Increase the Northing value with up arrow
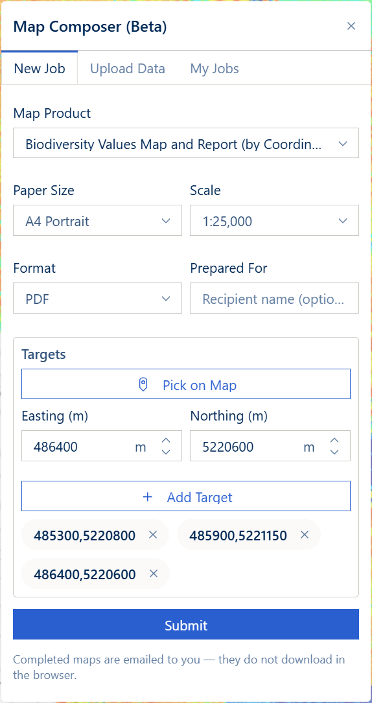The width and height of the screenshot is (372, 703). (334, 441)
